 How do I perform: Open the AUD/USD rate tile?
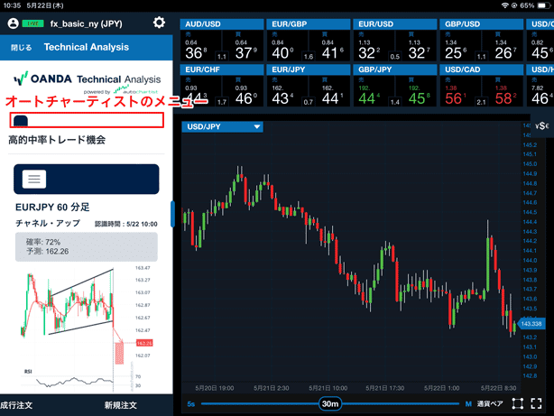click(222, 40)
